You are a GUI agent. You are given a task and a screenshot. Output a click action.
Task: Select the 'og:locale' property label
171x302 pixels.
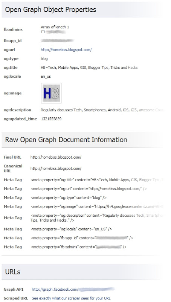(x=12, y=76)
